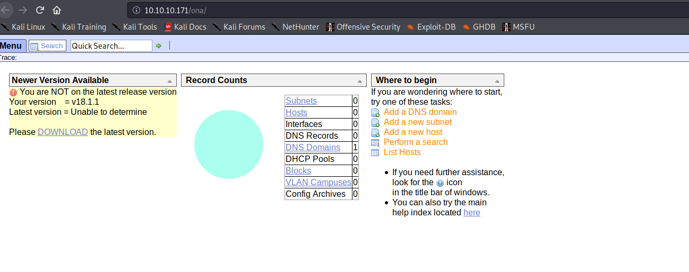Click the green Quick Search go arrow

coord(158,46)
